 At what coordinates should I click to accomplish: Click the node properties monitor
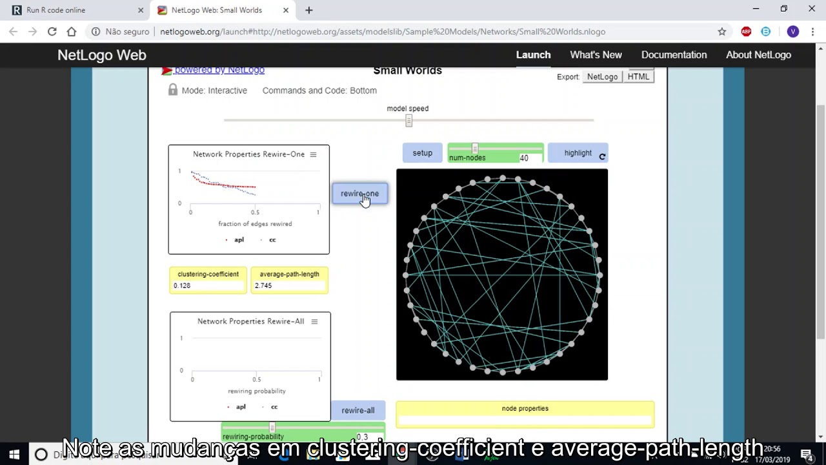(x=525, y=415)
